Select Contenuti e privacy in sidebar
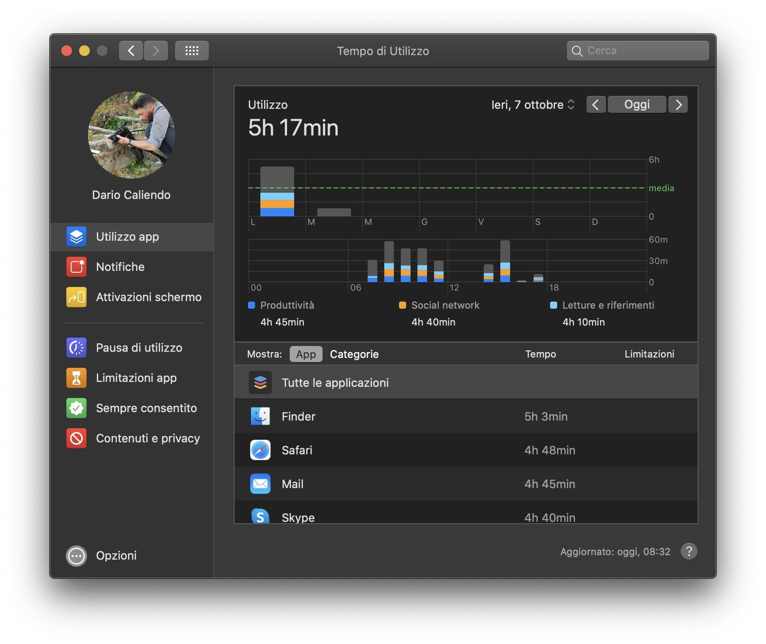 132,438
